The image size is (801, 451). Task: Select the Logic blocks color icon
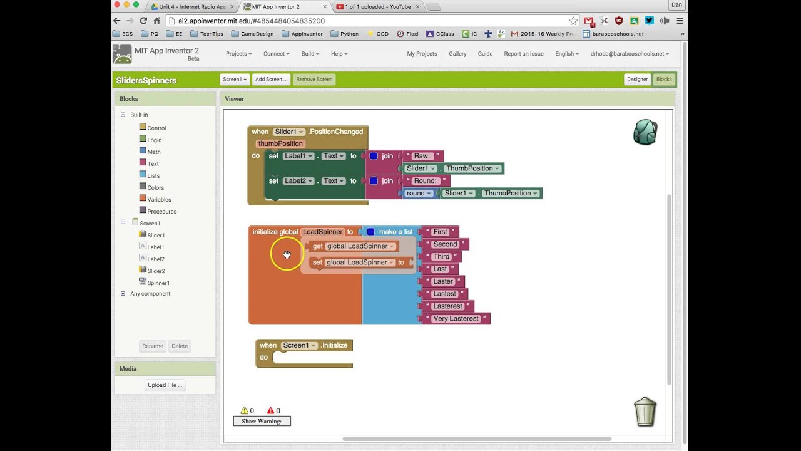[143, 139]
